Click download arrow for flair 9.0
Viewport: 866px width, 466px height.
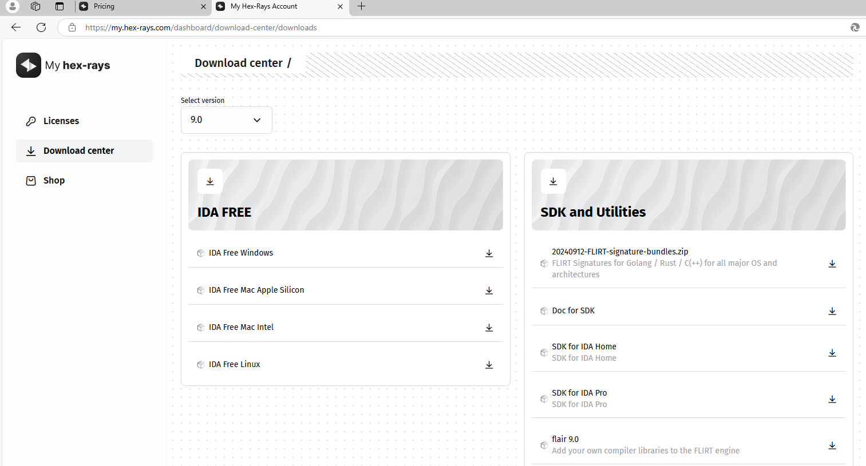coord(832,445)
